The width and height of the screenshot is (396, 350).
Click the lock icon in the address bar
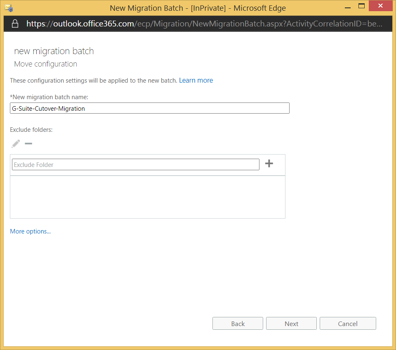coord(14,24)
